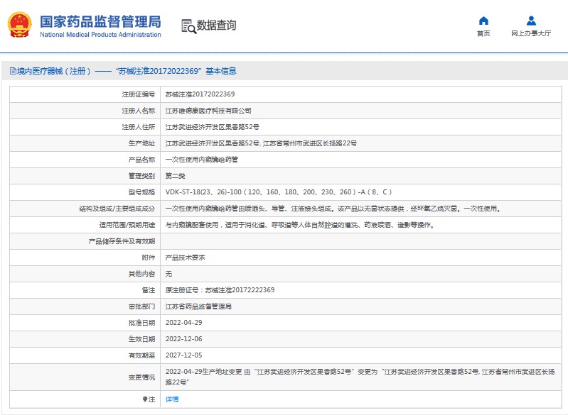
Task: Click the 结构及组成 description value
Action: click(333, 209)
